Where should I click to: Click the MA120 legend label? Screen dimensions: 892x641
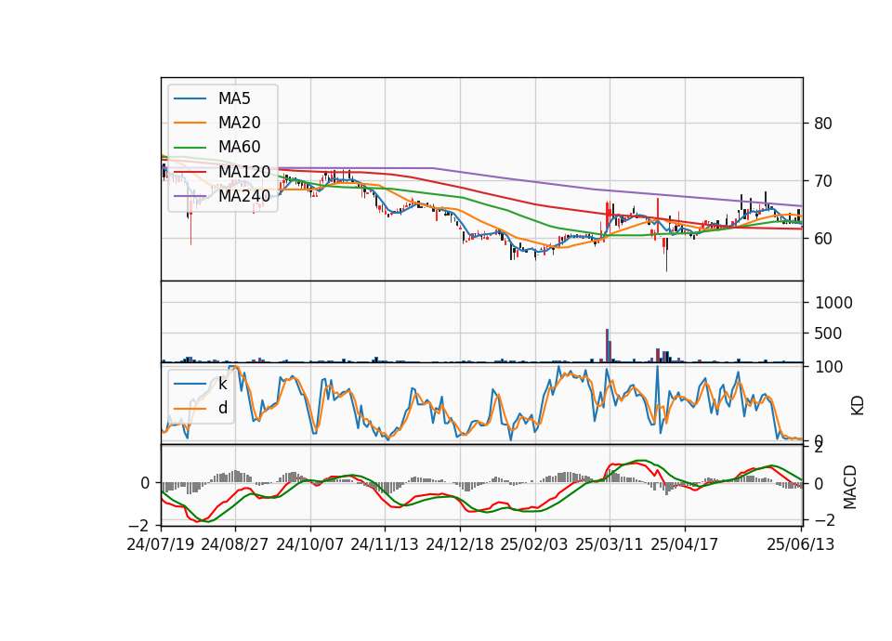[x=244, y=171]
